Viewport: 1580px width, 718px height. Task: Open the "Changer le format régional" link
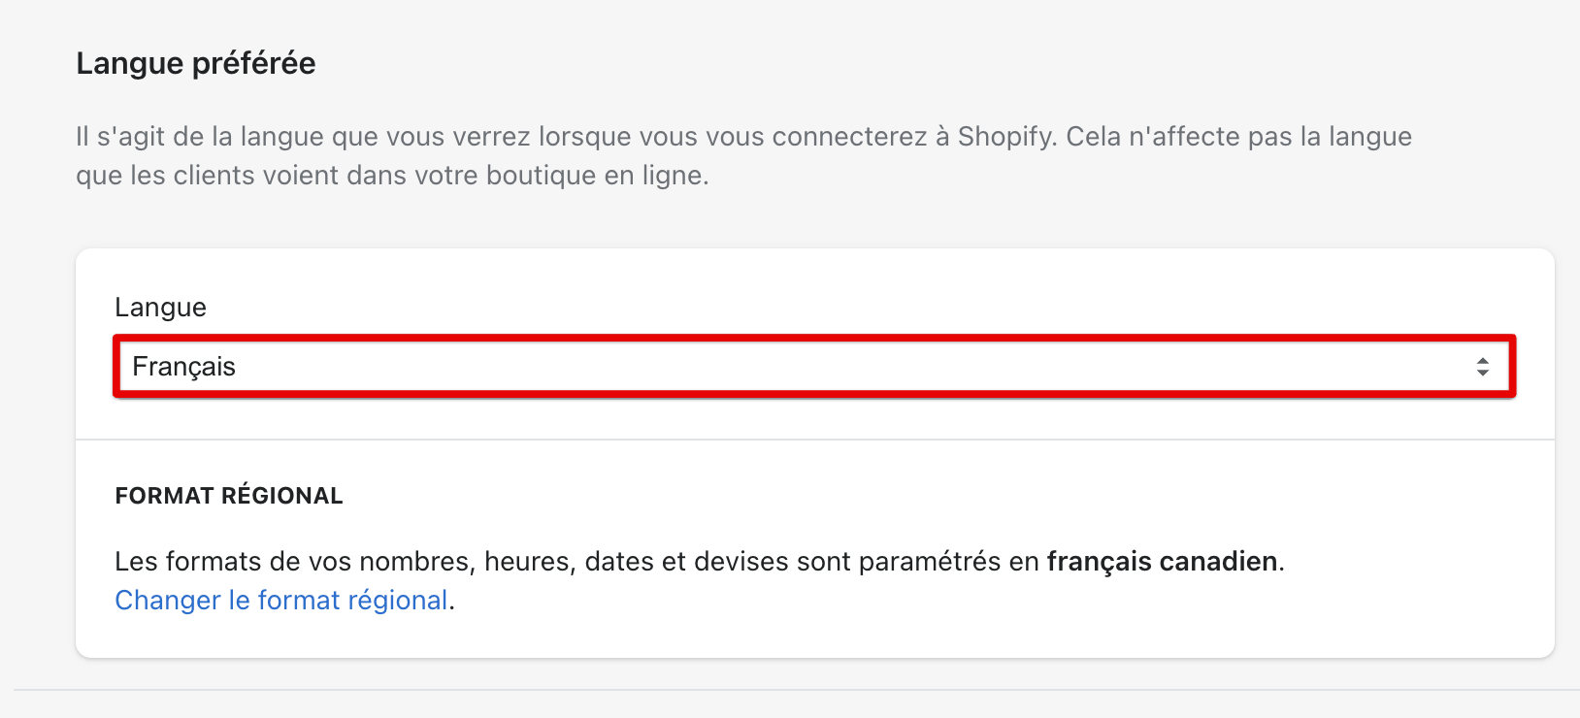(281, 601)
